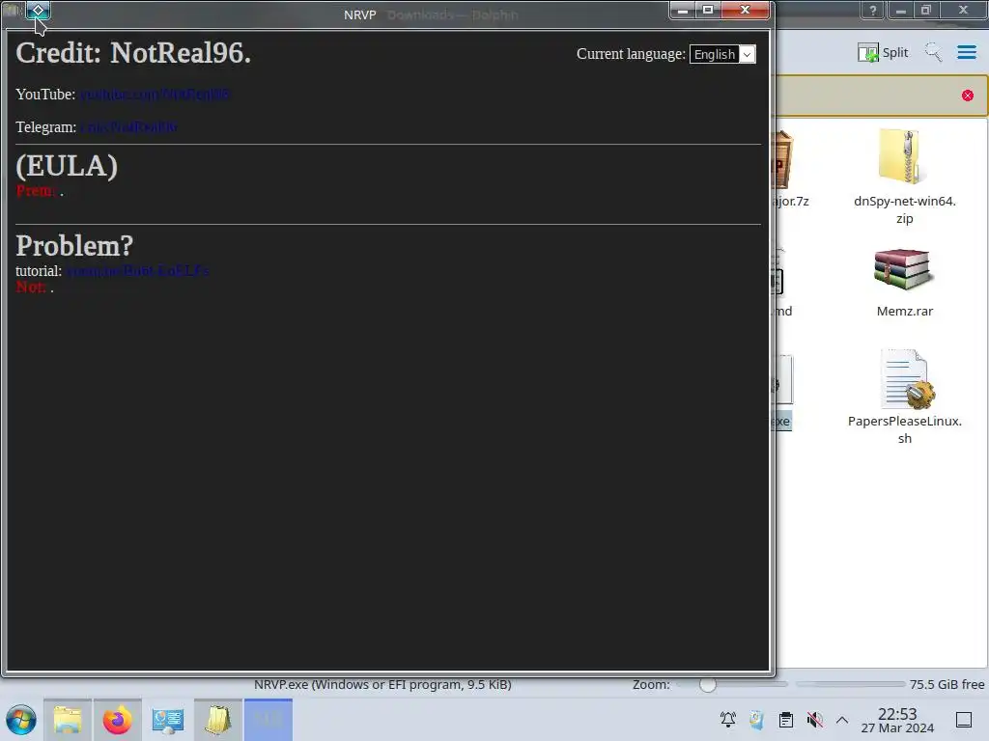Click the document tray icon with blue page
The image size is (989, 741).
757,720
